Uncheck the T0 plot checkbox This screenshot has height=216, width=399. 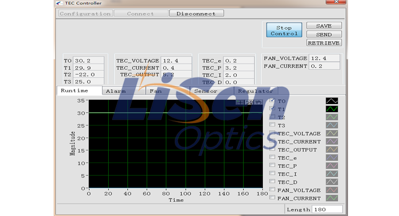[x=272, y=101]
